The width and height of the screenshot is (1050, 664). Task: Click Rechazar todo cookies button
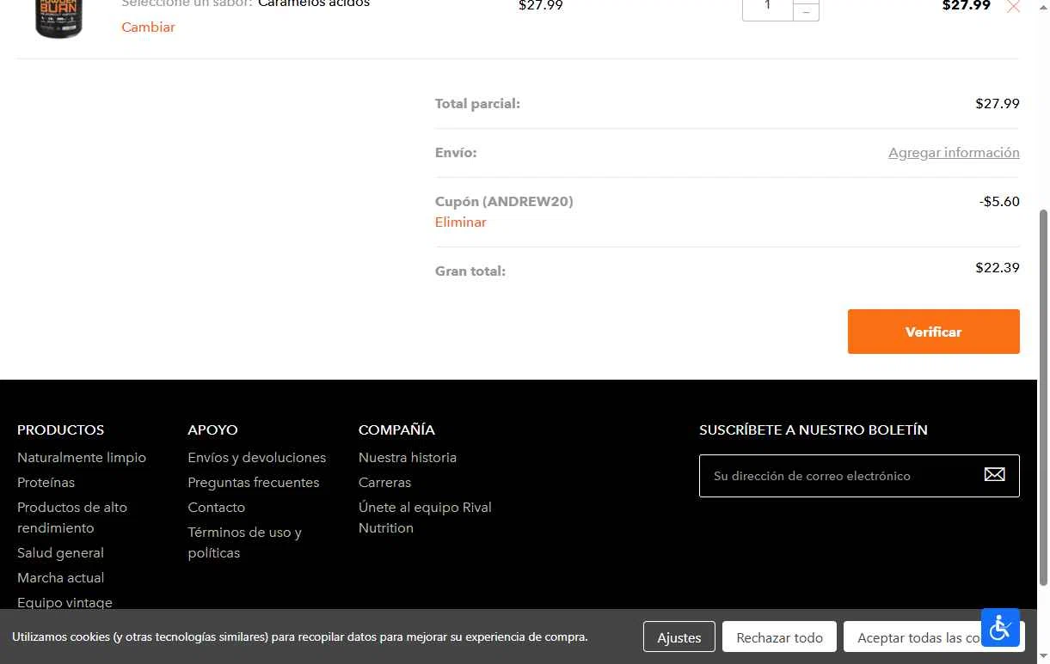pos(779,637)
